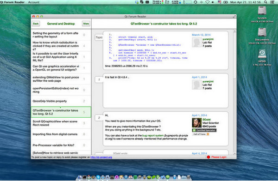Viewport: 278px width, 181px height.
Task: Select 'How to know which radiobutton' topic
Action: coord(61,46)
